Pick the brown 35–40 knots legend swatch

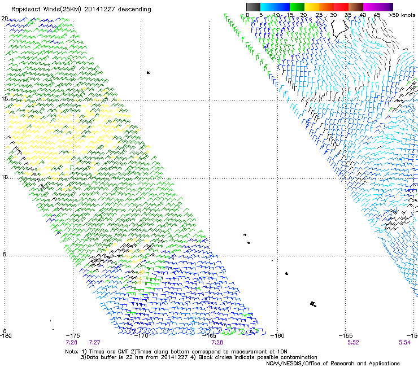tap(356, 7)
